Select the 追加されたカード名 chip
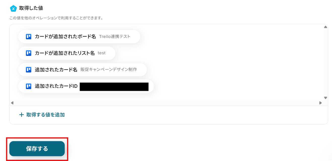 coord(82,70)
